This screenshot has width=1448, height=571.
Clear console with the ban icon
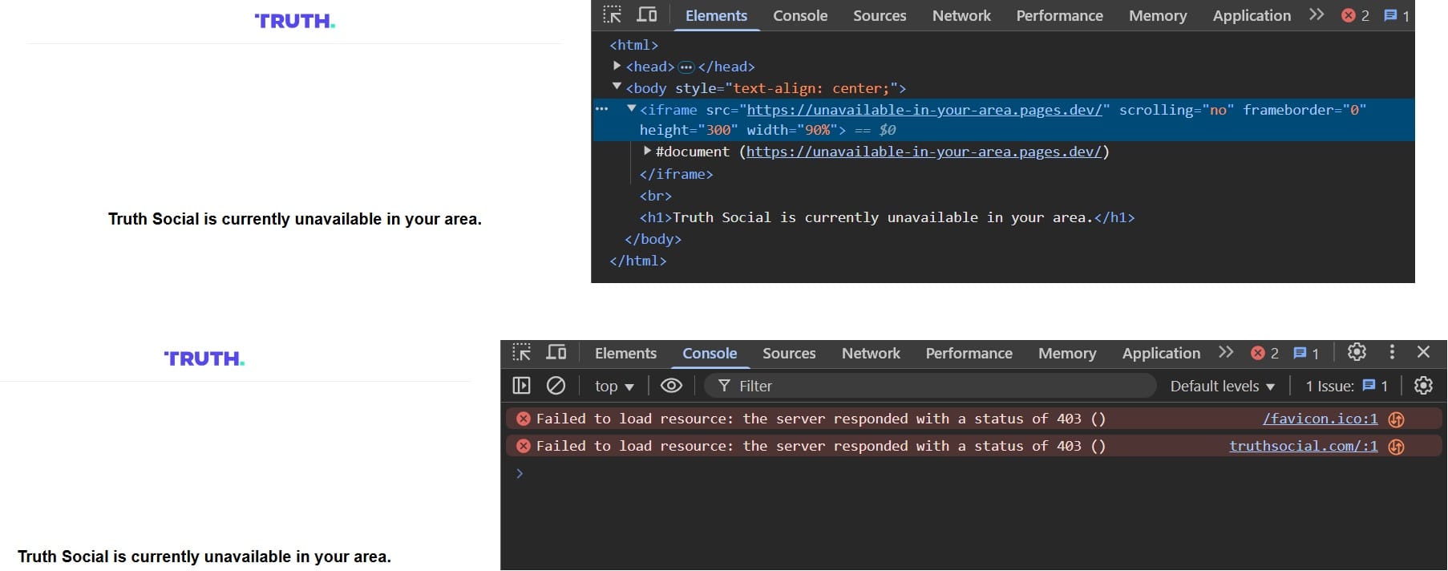(556, 386)
